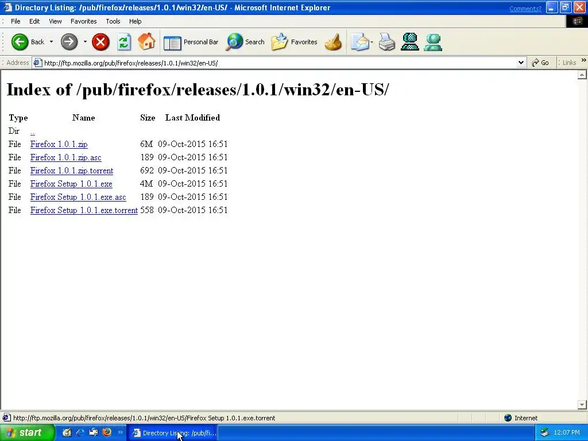Click the 'Size' column header text
Screen dimensions: 588x441
tap(148, 118)
